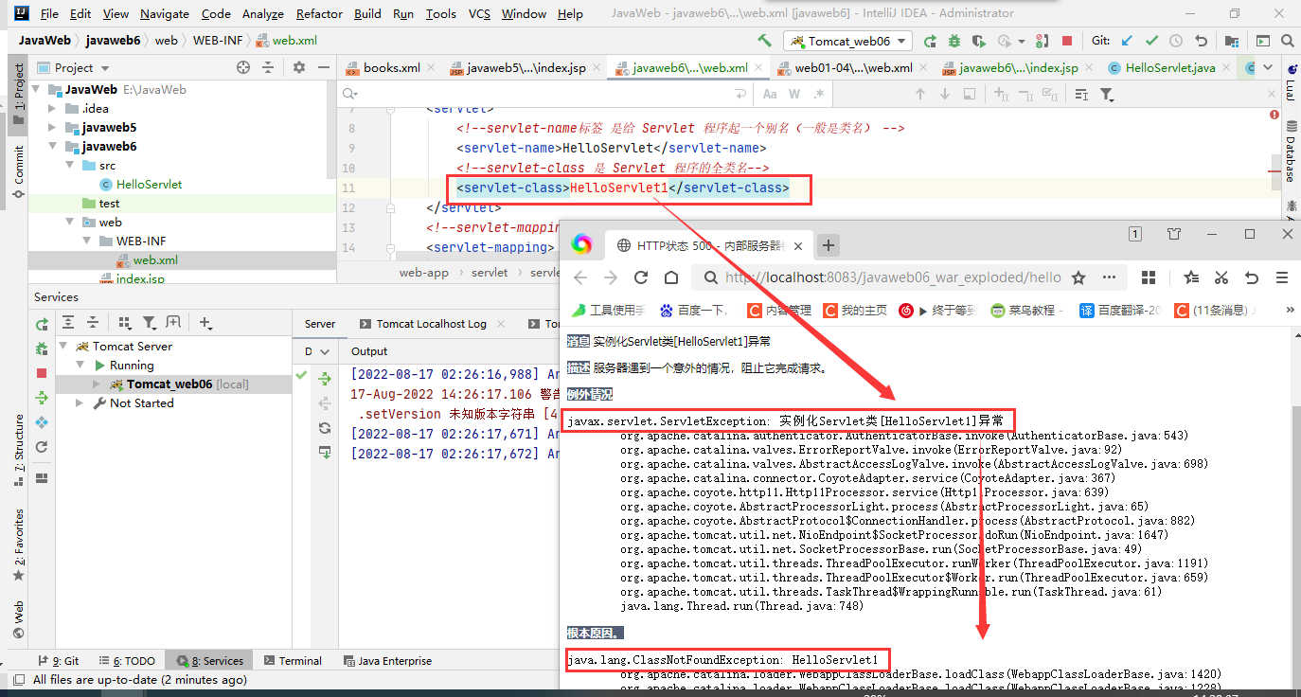Click the browser address bar URL

(893, 277)
